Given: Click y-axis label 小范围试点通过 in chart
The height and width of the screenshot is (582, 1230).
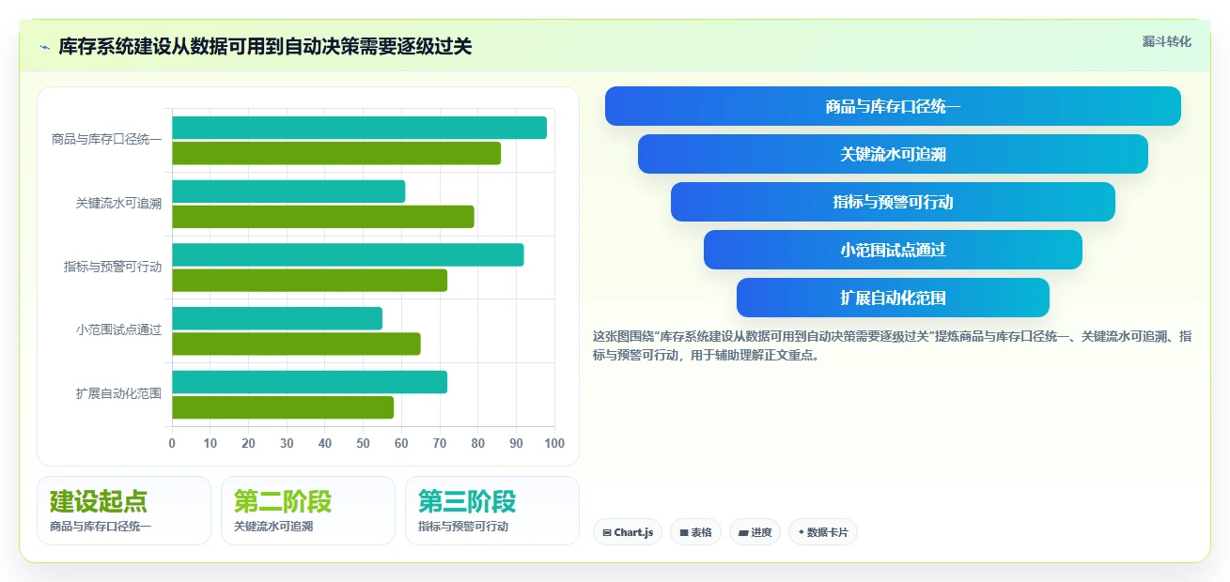Looking at the screenshot, I should [118, 330].
